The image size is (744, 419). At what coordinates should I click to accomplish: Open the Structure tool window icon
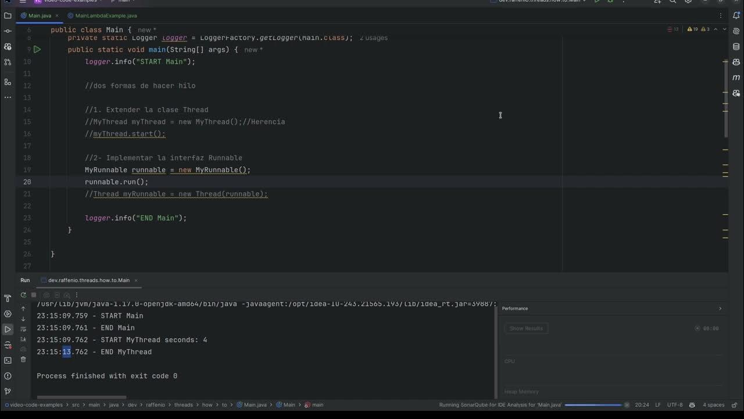8,82
